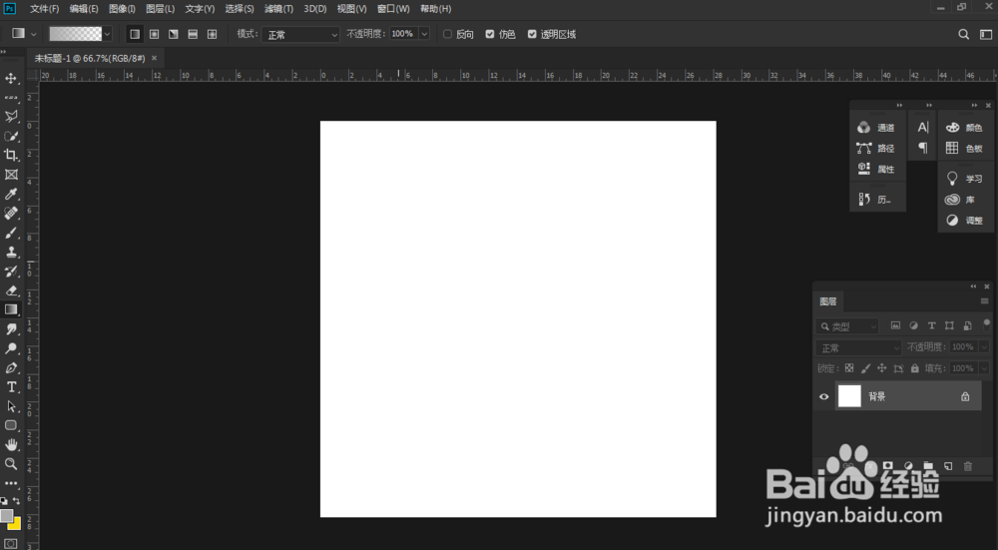
Task: Open Layers panel flyout menu
Action: pyautogui.click(x=985, y=301)
